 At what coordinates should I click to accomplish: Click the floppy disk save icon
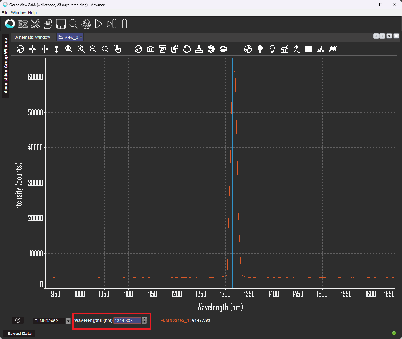[x=61, y=24]
